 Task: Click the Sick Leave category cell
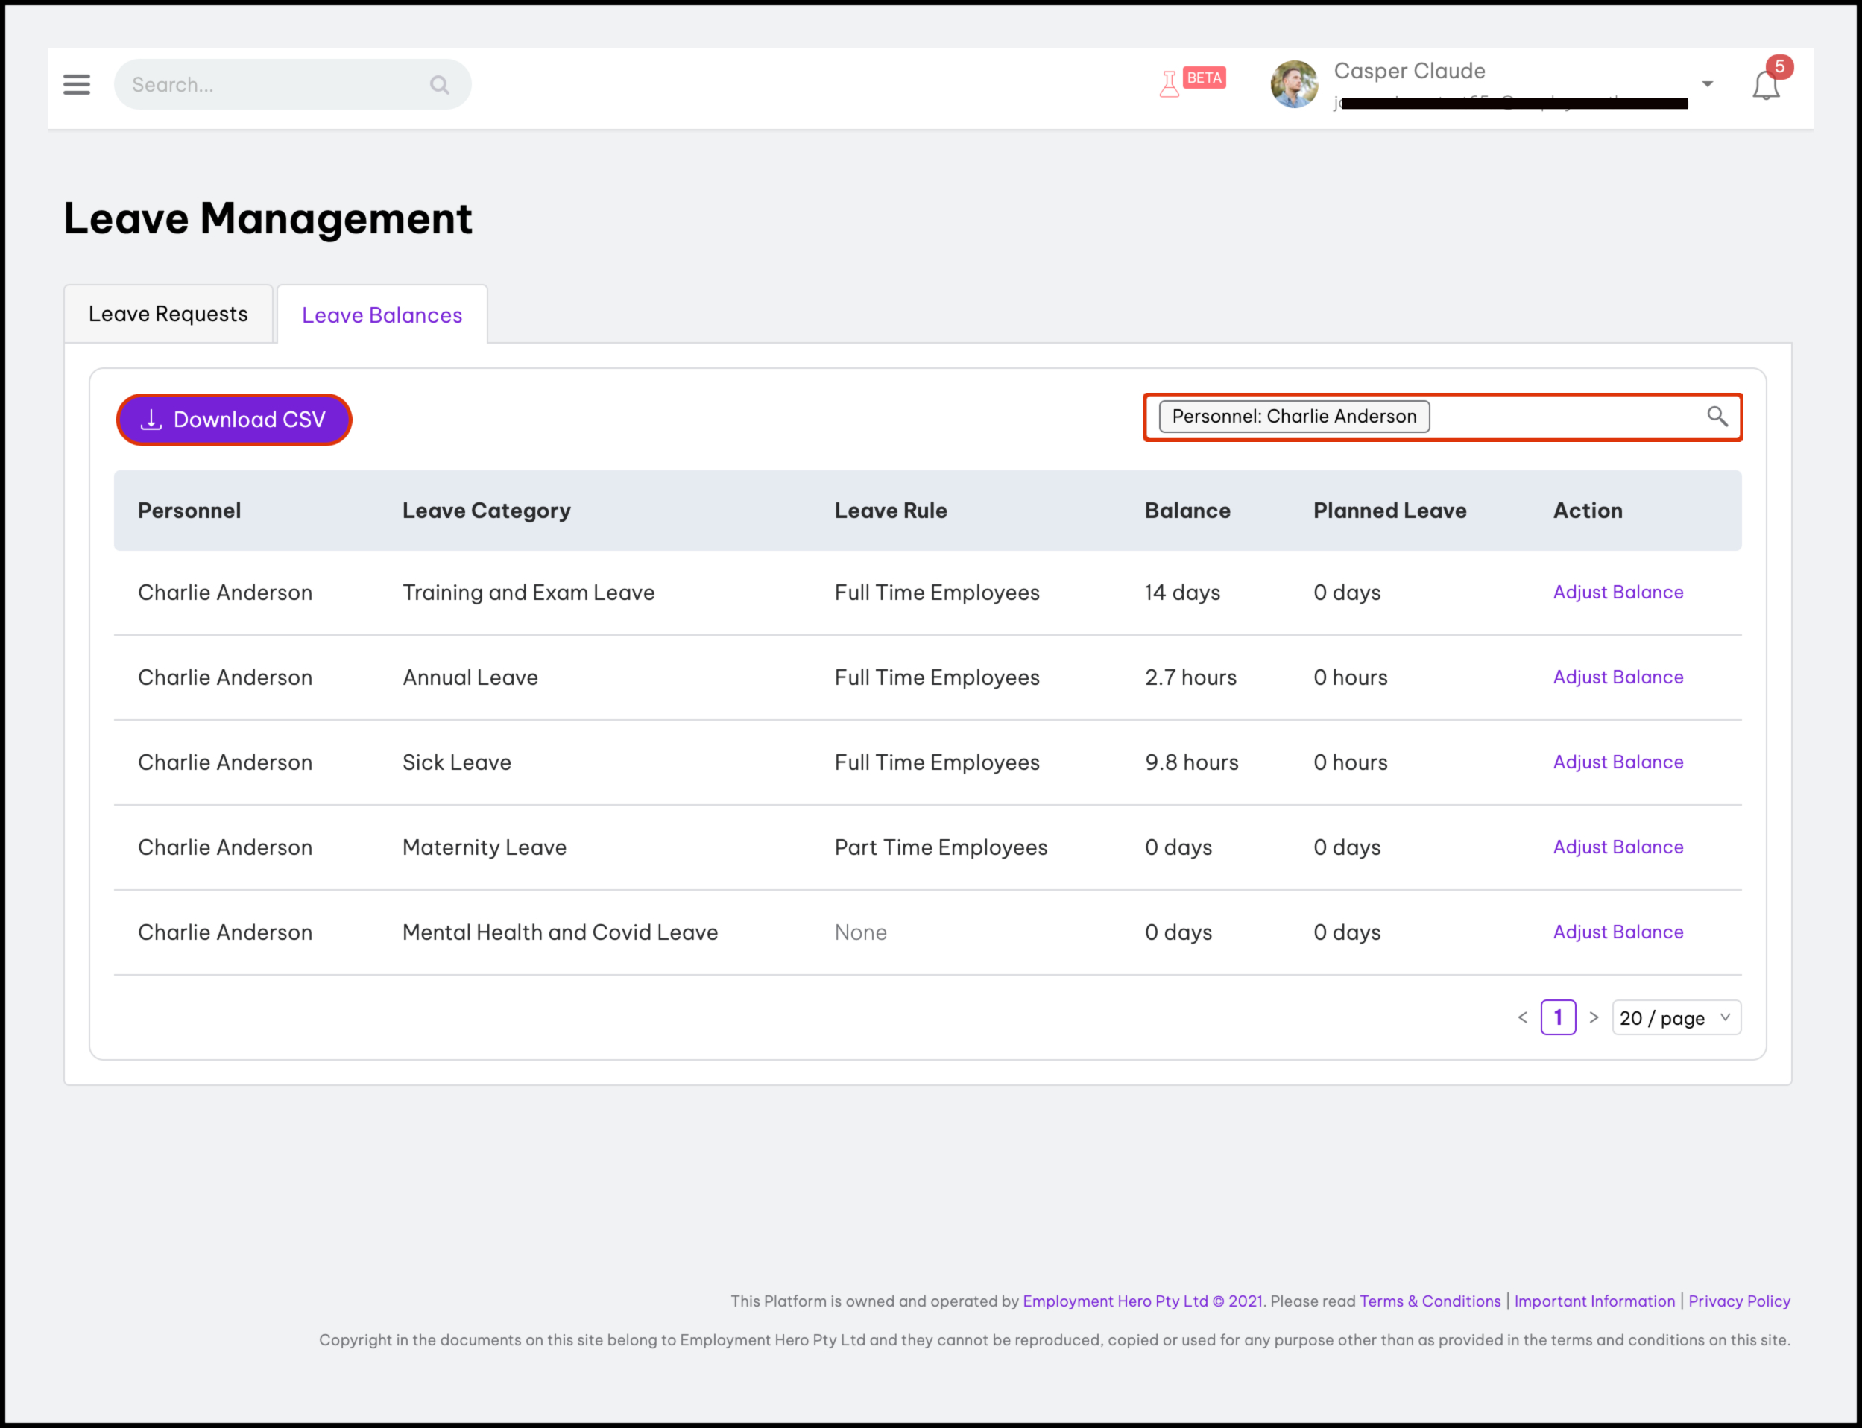tap(457, 762)
